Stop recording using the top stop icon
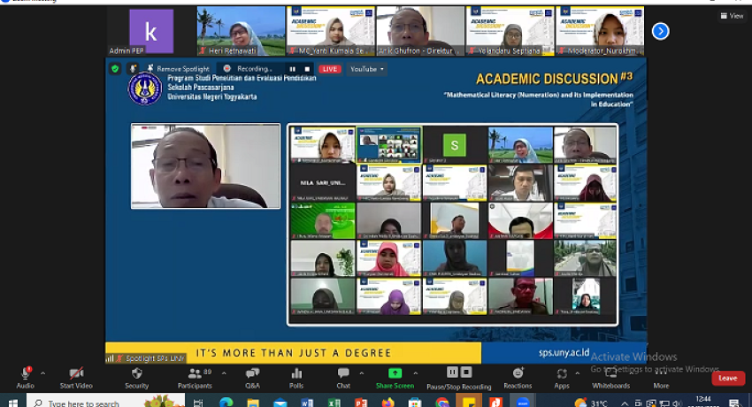Viewport: 752px width, 407px height. [307, 69]
